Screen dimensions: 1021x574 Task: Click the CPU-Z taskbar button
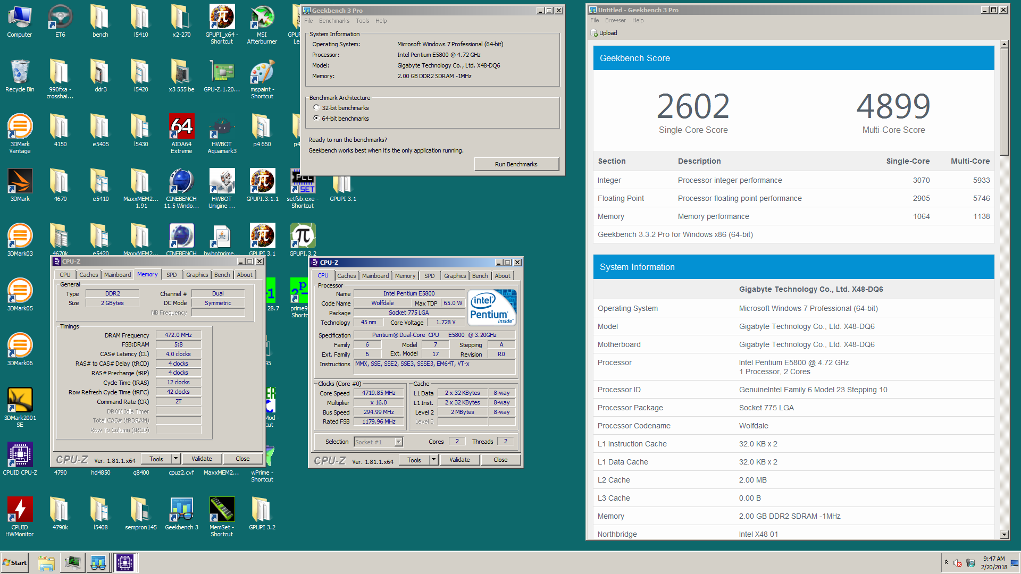pos(125,563)
